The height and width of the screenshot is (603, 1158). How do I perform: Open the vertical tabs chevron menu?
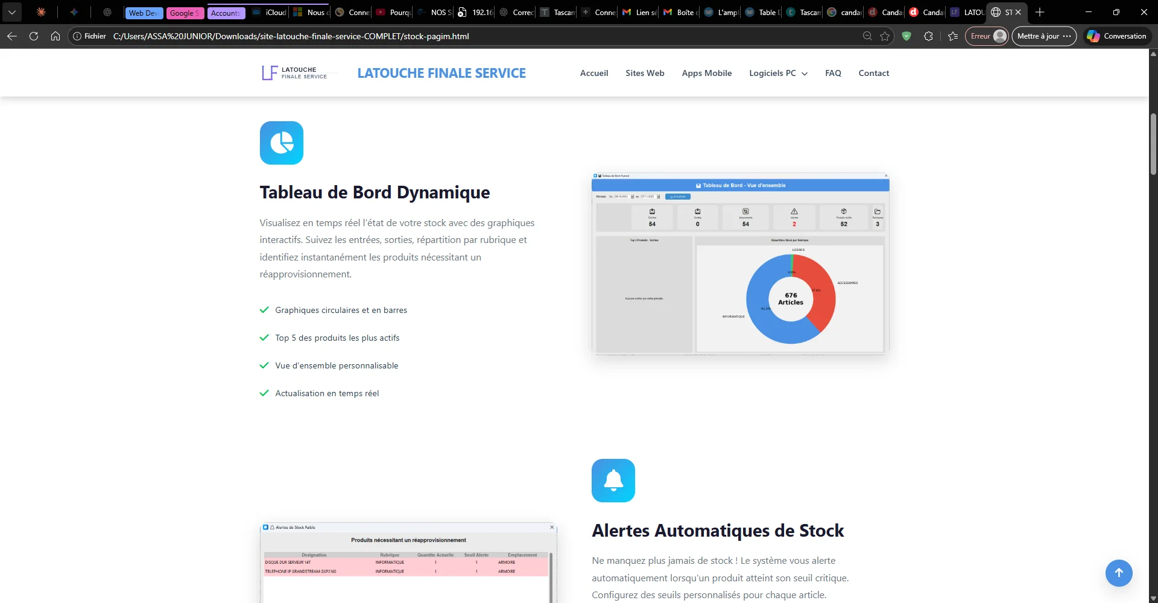[12, 12]
